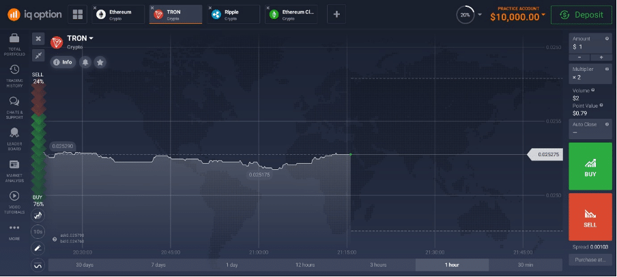Open Video Tutorials
The width and height of the screenshot is (617, 277).
click(14, 203)
